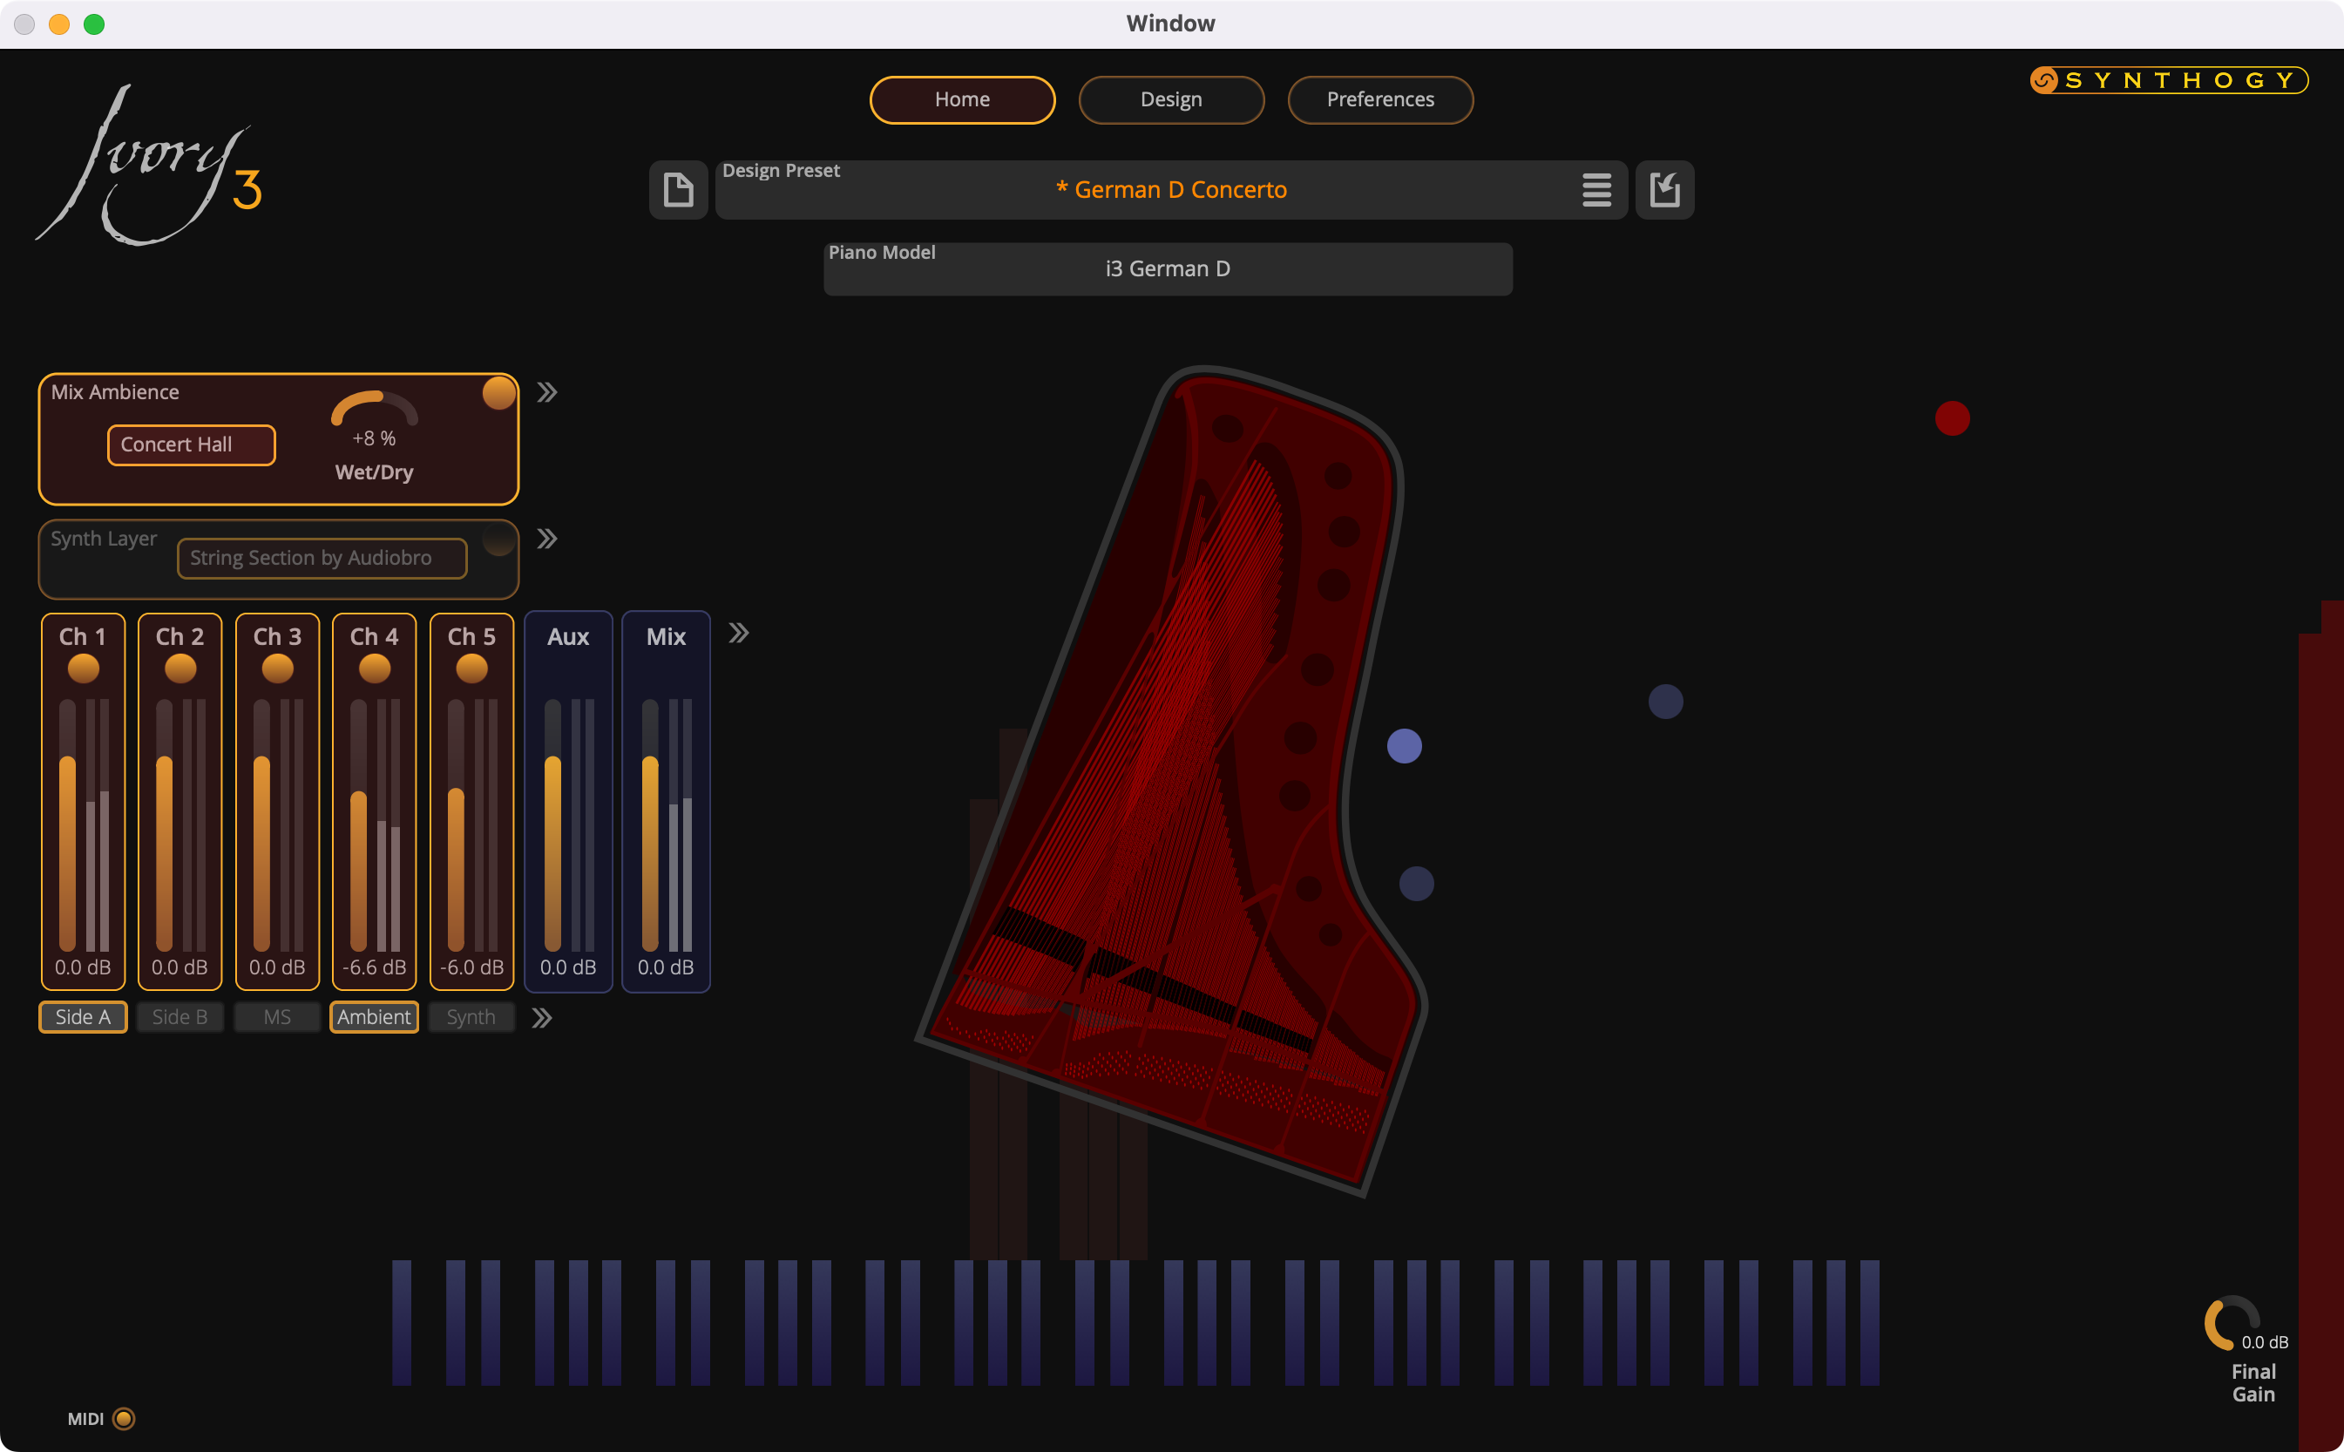Click the save preset icon
2344x1452 pixels.
[1664, 189]
